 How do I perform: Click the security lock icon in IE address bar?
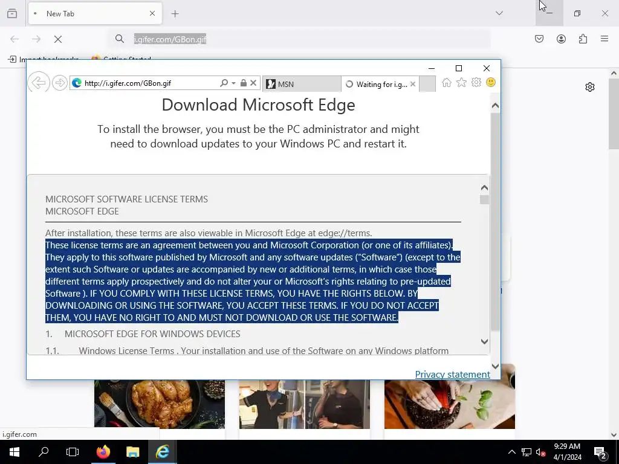coord(244,83)
